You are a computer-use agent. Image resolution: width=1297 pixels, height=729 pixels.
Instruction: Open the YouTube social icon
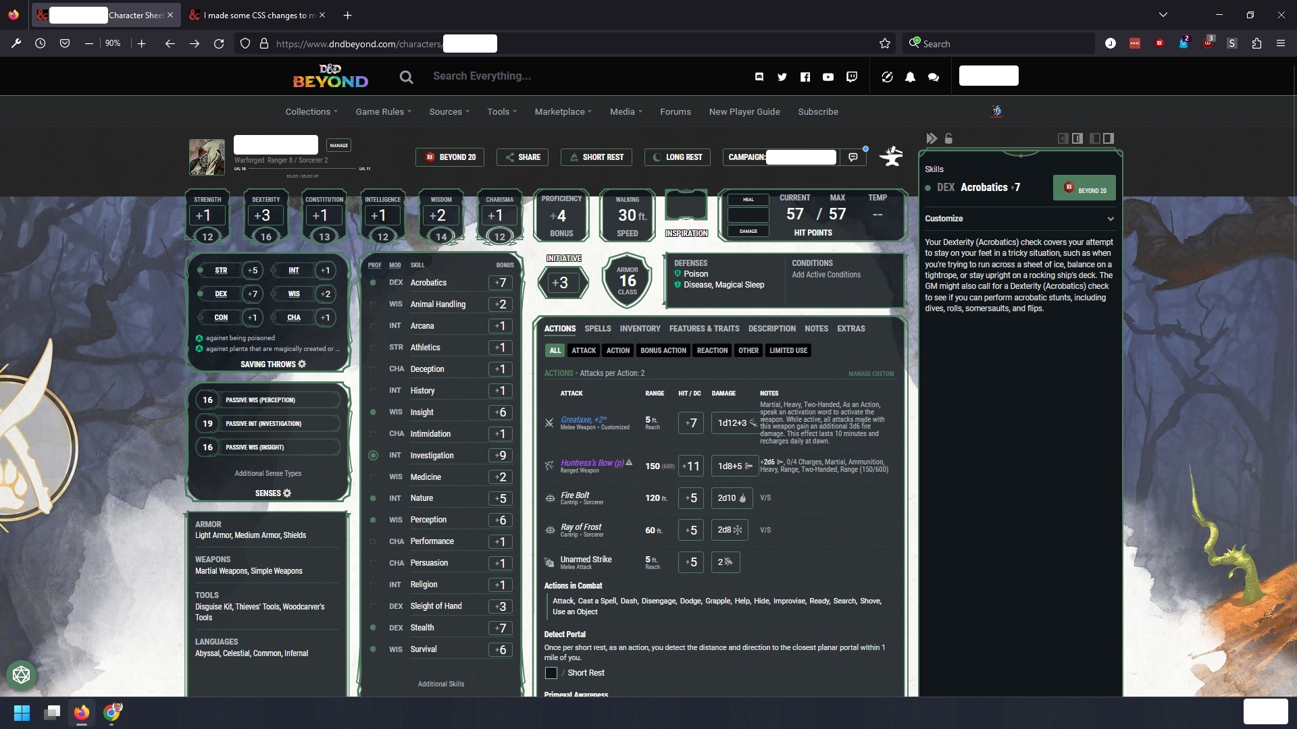(x=828, y=77)
